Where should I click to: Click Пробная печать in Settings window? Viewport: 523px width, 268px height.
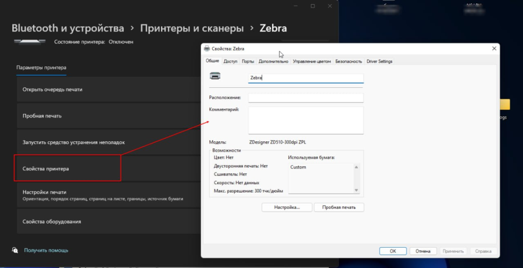tap(109, 116)
